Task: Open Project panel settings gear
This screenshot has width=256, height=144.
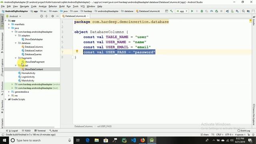Action: pyautogui.click(x=52, y=16)
